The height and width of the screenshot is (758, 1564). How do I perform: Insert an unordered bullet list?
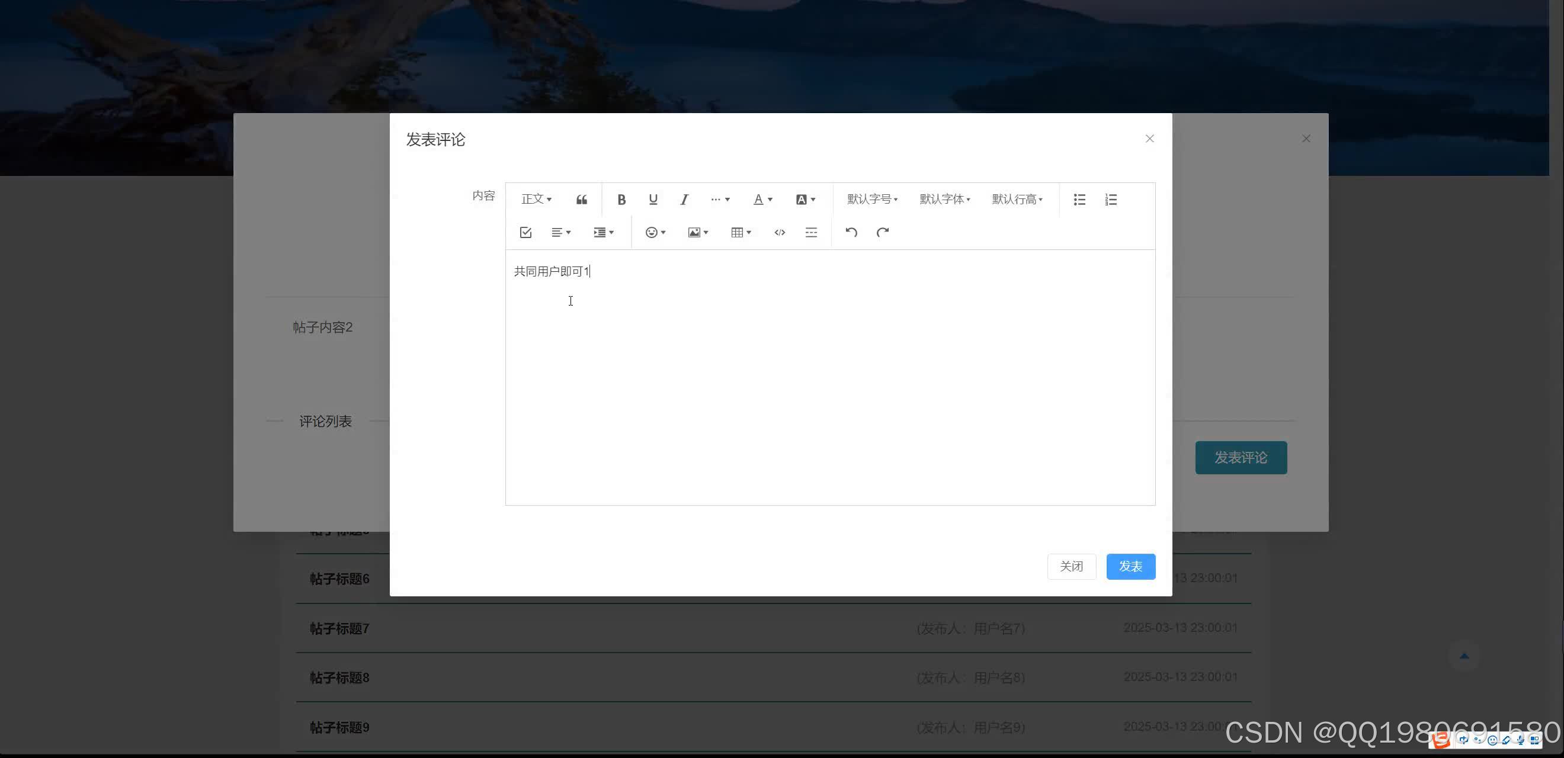(x=1079, y=199)
